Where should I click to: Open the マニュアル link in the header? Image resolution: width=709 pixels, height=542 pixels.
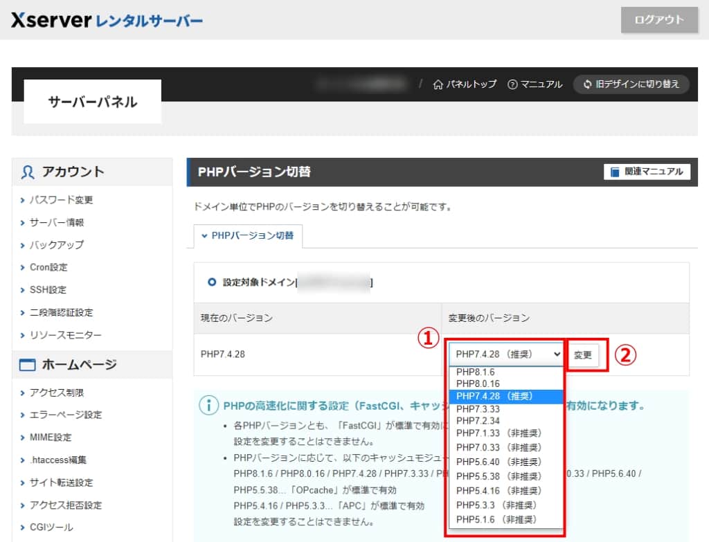(535, 84)
